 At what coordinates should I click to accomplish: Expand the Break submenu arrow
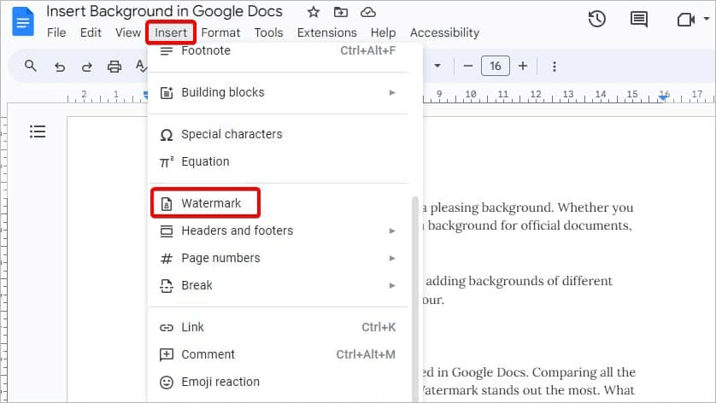tap(392, 286)
